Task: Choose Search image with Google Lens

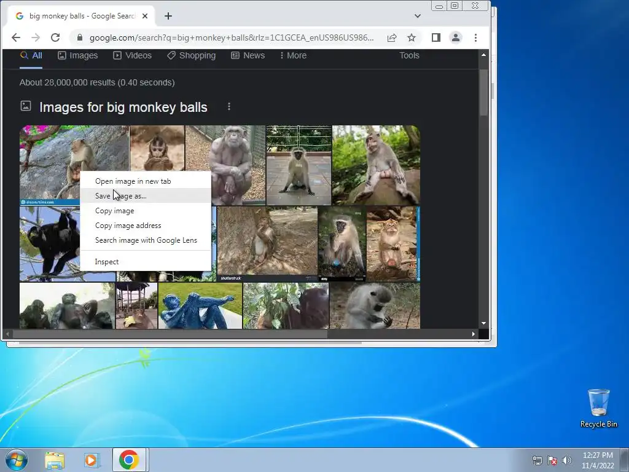Action: point(146,240)
